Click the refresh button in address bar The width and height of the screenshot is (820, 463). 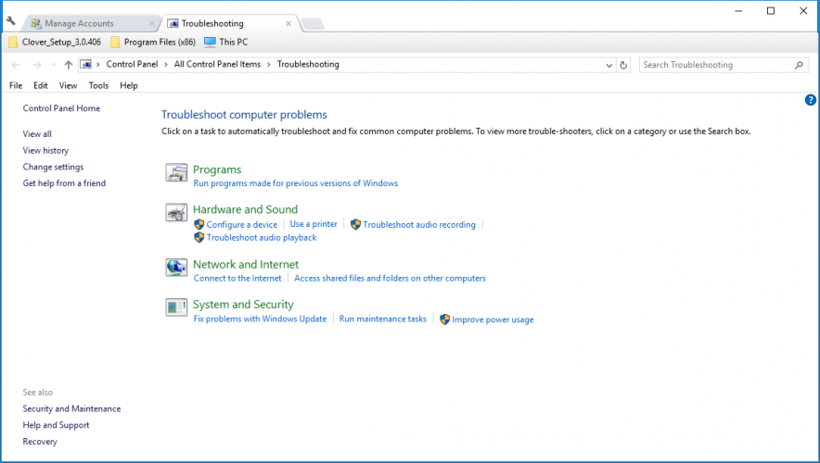623,65
